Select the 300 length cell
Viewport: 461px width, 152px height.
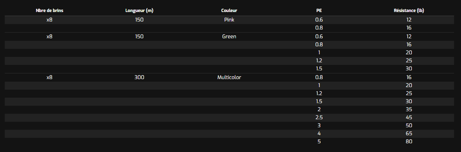(139, 77)
